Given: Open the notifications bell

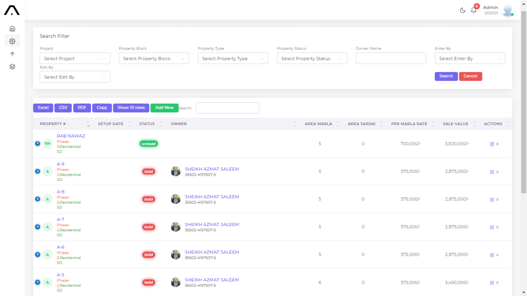Looking at the screenshot, I should pyautogui.click(x=473, y=10).
